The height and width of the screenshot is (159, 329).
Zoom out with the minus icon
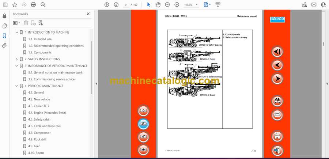click(167, 5)
